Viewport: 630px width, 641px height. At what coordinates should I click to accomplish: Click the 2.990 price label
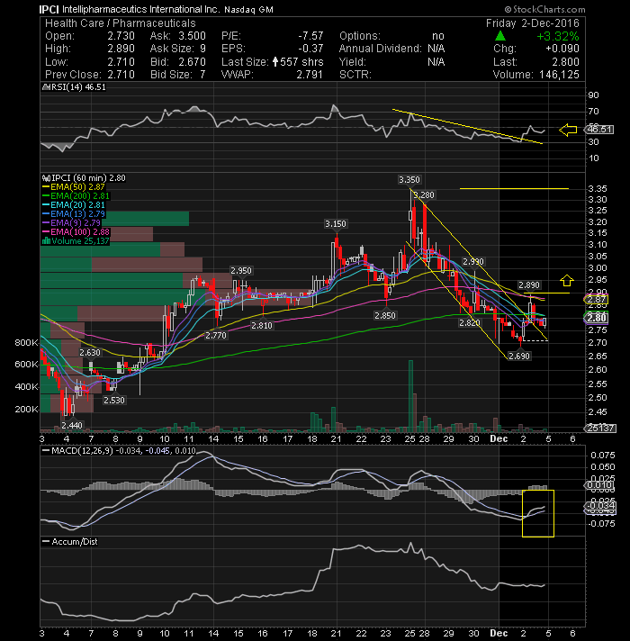click(x=472, y=262)
